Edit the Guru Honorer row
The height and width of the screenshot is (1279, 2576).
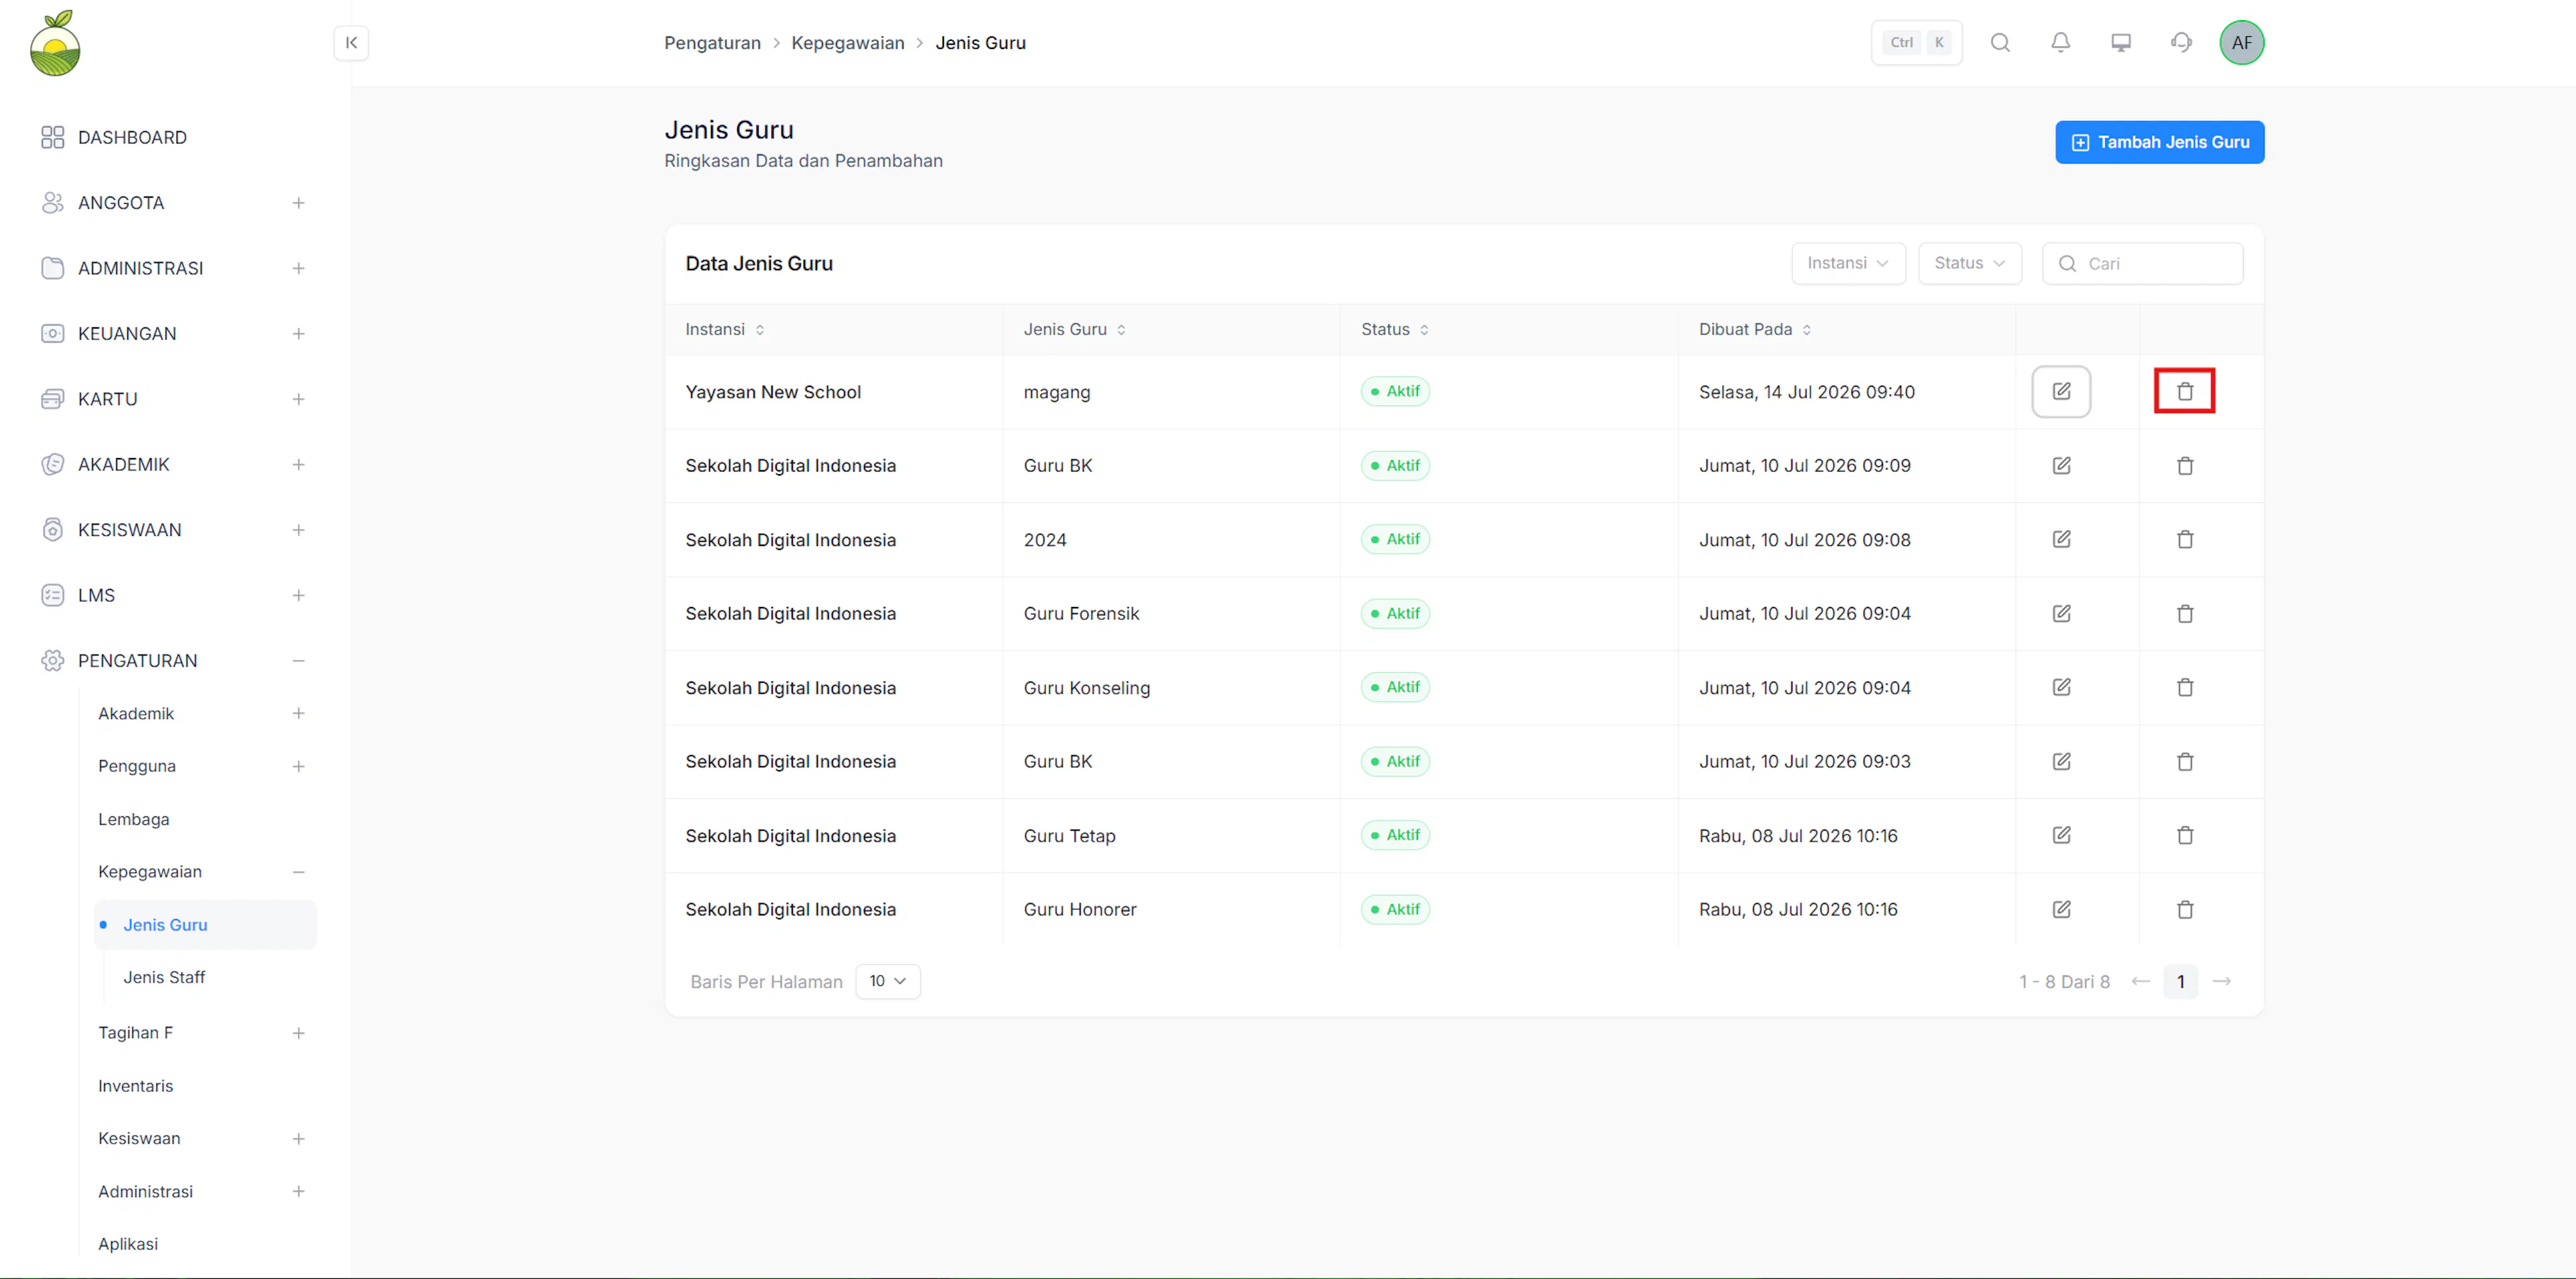click(2061, 910)
